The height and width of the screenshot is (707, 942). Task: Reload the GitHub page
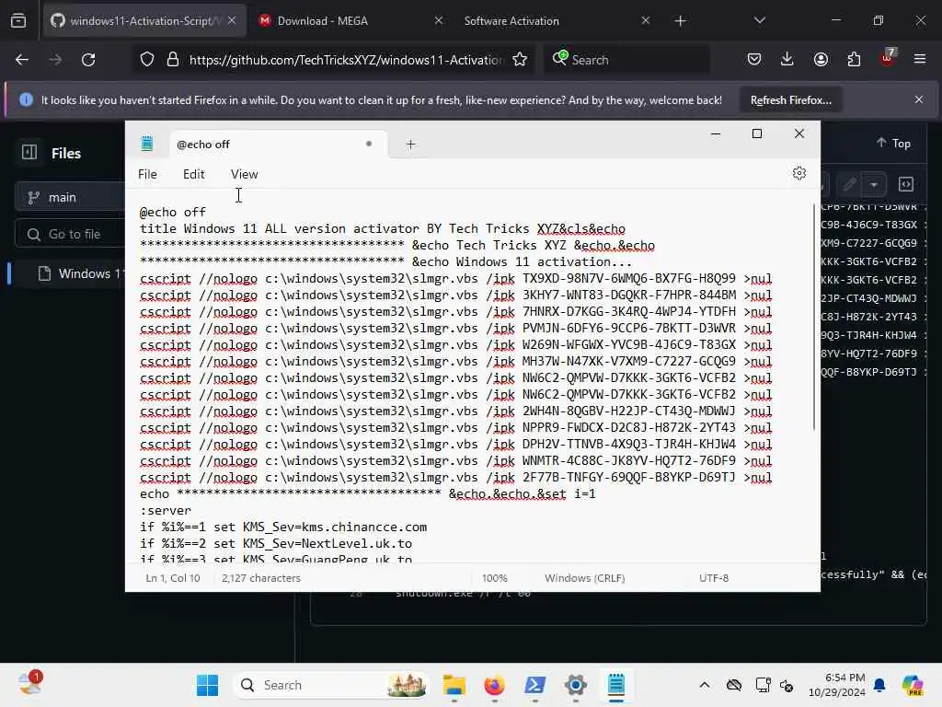coord(88,60)
